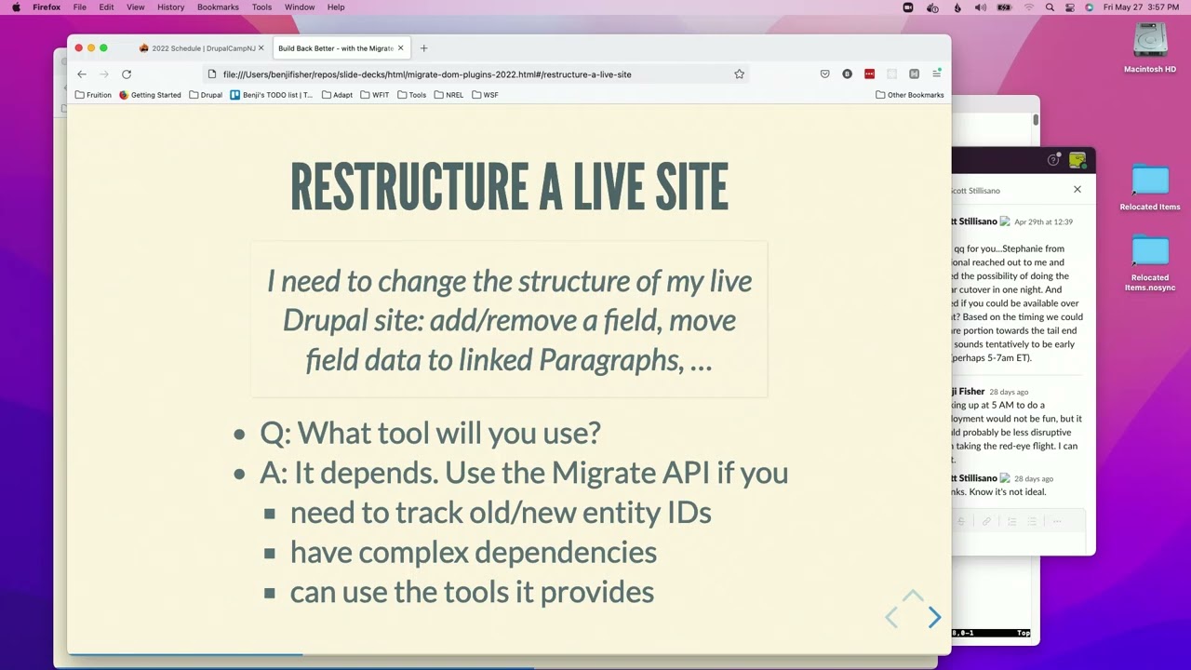Click the gray 'H' extension icon
The width and height of the screenshot is (1191, 670).
[914, 74]
